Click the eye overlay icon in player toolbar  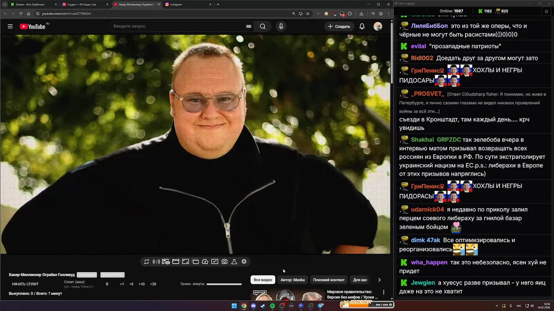coord(166,262)
